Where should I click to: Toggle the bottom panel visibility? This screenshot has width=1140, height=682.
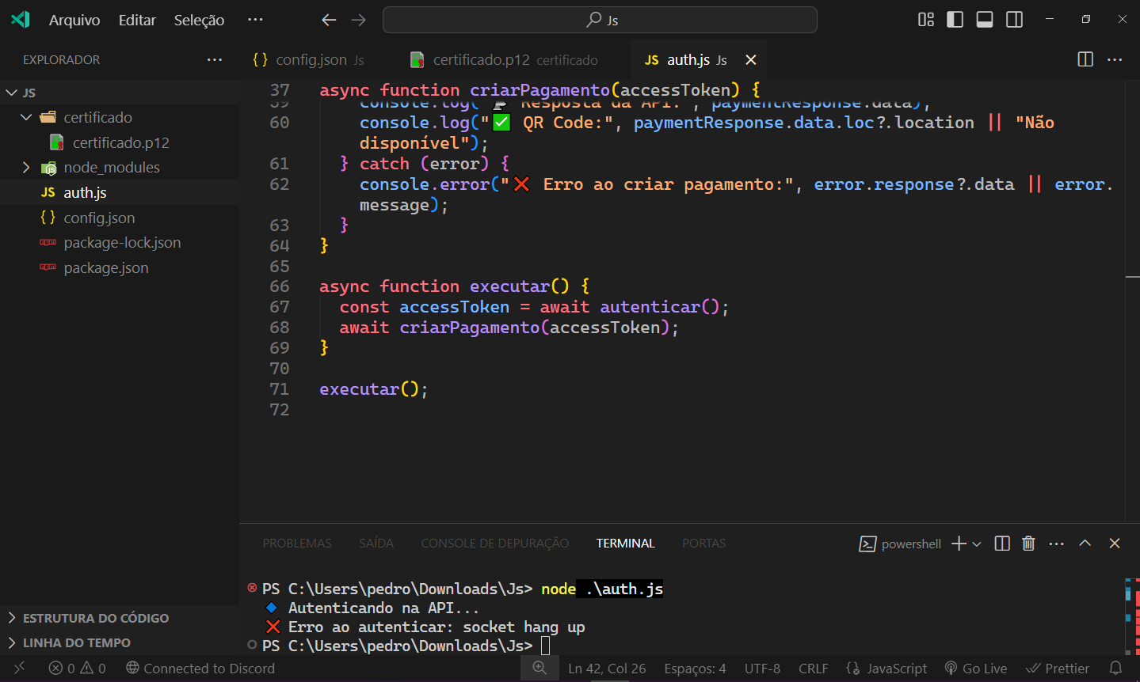(985, 20)
